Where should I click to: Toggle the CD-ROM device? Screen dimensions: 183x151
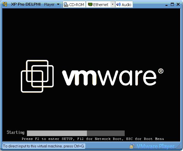pyautogui.click(x=74, y=4)
